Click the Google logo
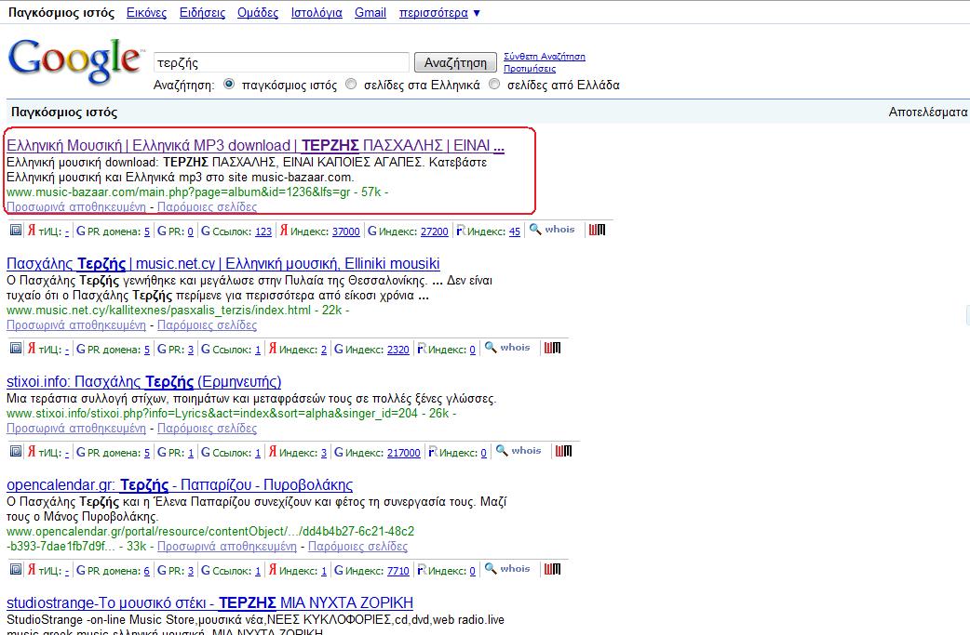 (x=75, y=61)
